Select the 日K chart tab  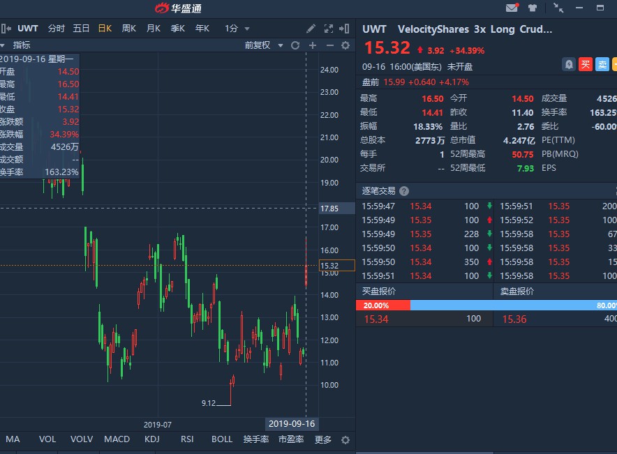point(105,29)
